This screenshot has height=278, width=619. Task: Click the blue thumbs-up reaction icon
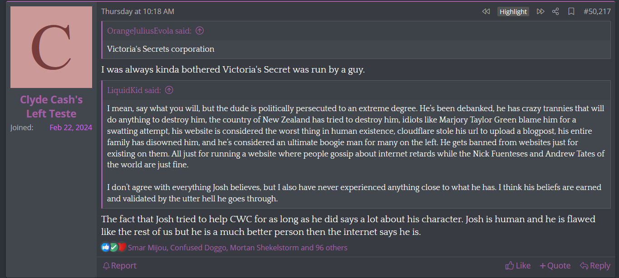tap(106, 248)
